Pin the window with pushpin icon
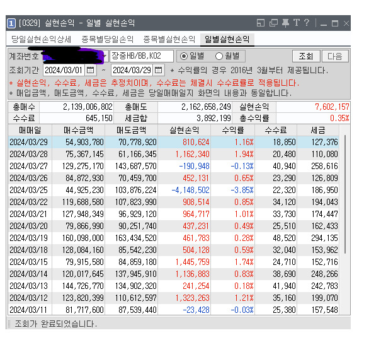Image resolution: width=381 pixels, height=340 pixels. click(285, 23)
